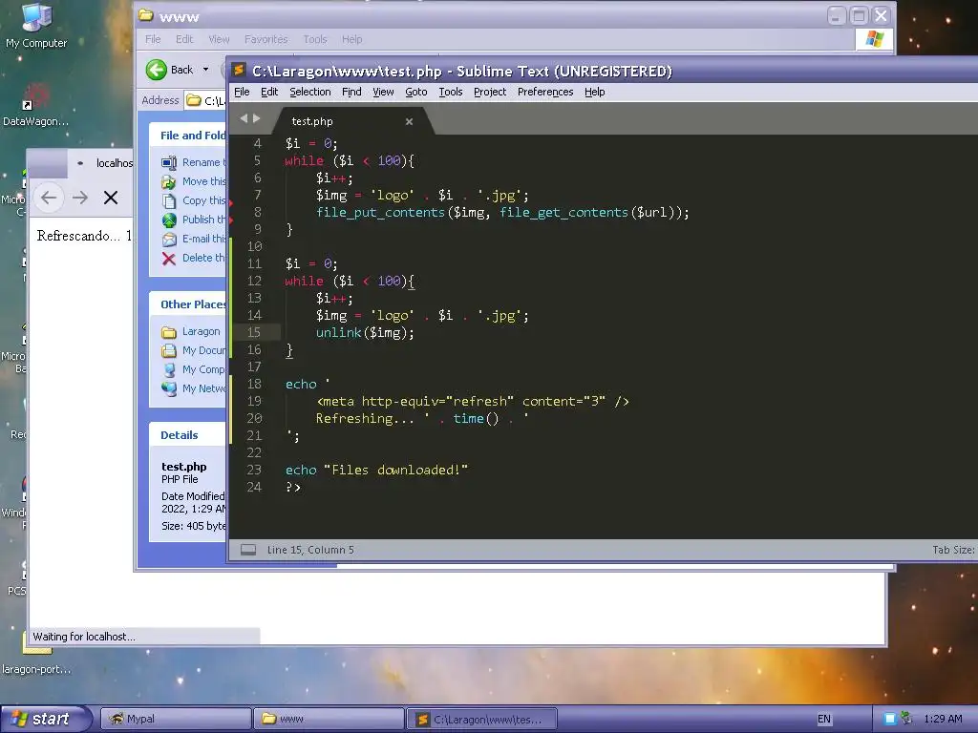This screenshot has height=733, width=978.
Task: Go to next tab with right arrow
Action: click(x=256, y=118)
